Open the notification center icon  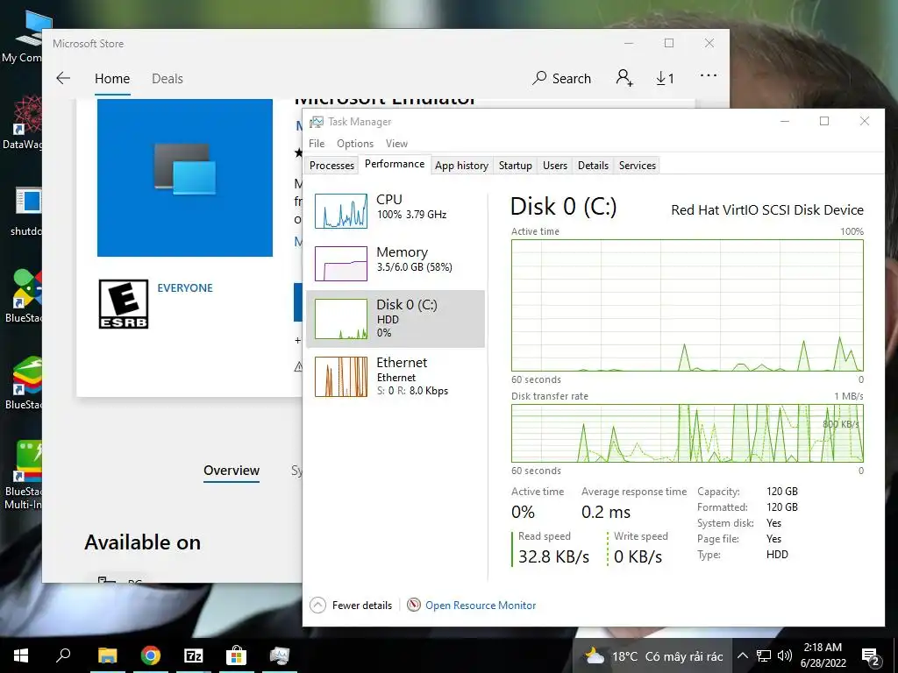[x=871, y=656]
